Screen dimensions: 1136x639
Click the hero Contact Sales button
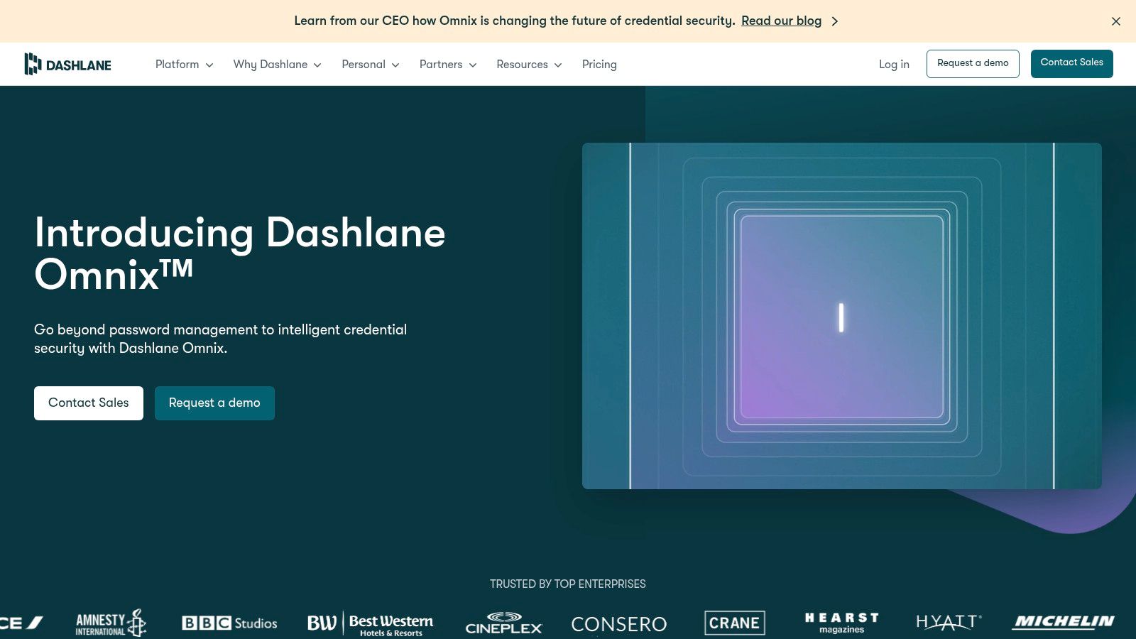point(89,403)
